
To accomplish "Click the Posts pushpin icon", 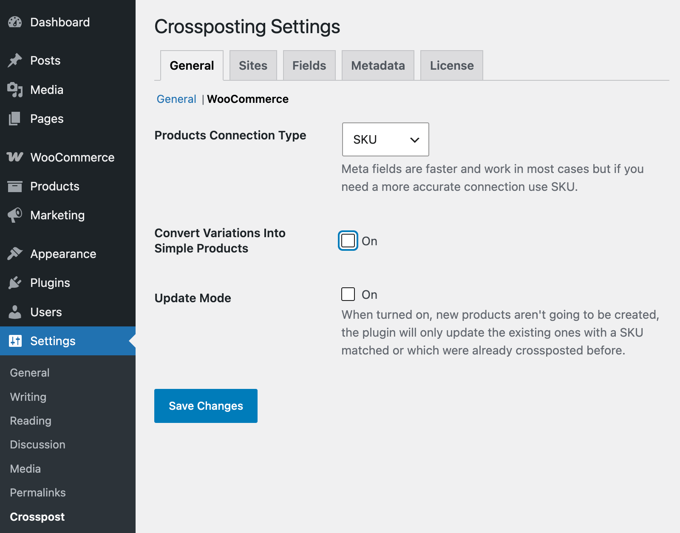I will click(15, 60).
